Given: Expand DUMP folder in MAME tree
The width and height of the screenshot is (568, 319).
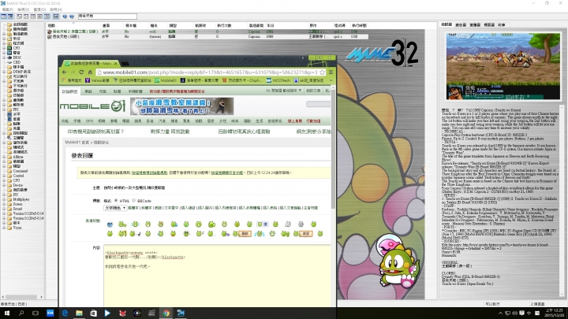Looking at the screenshot, I should (x=4, y=72).
